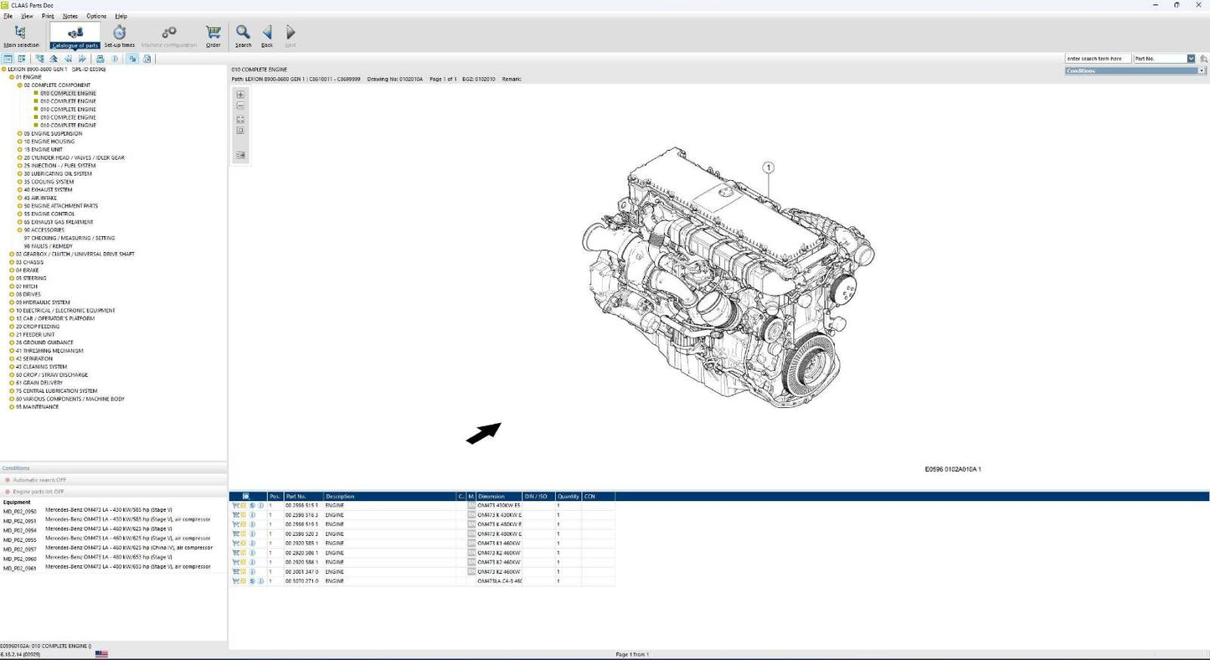Zoom out on the engine drawing

(x=240, y=106)
